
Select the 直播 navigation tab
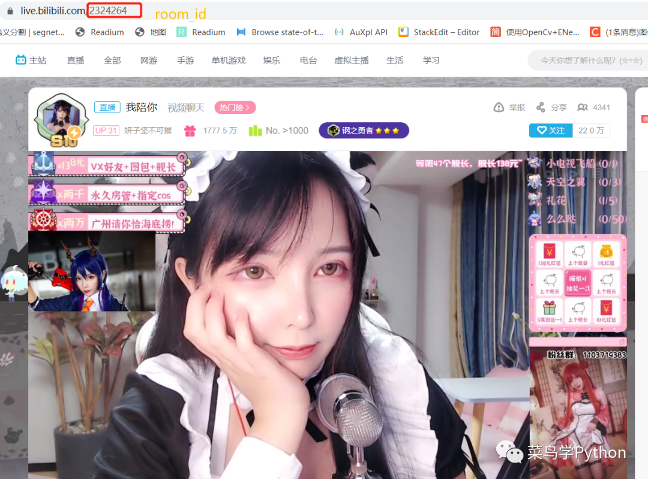76,61
